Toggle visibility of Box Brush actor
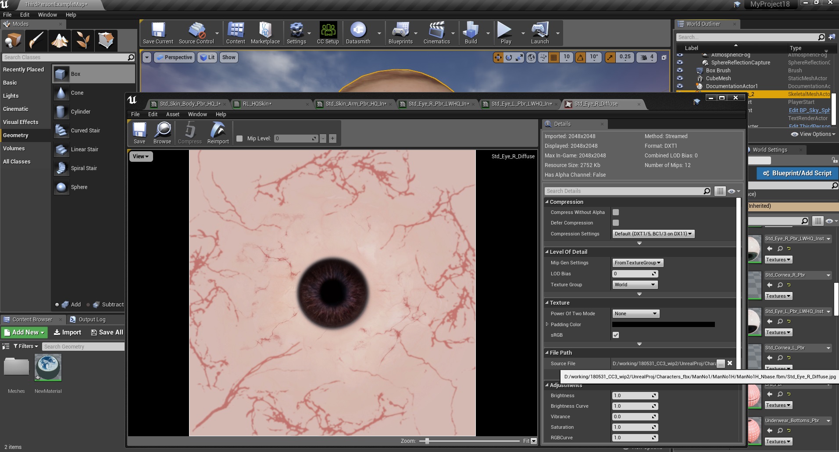839x452 pixels. [680, 70]
